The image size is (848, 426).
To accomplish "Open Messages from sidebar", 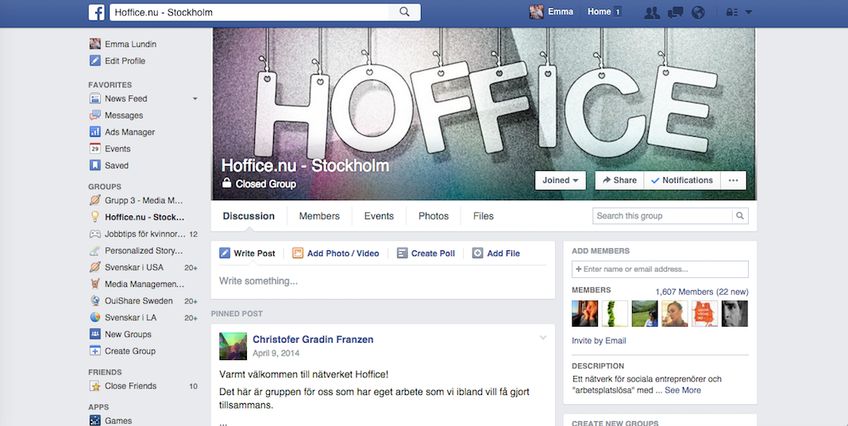I will click(124, 115).
